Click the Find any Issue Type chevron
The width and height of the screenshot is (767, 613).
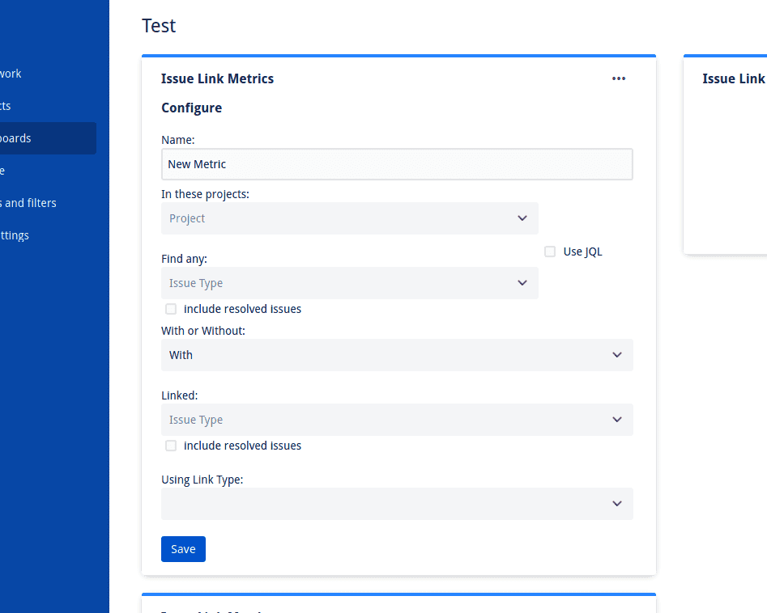[522, 283]
